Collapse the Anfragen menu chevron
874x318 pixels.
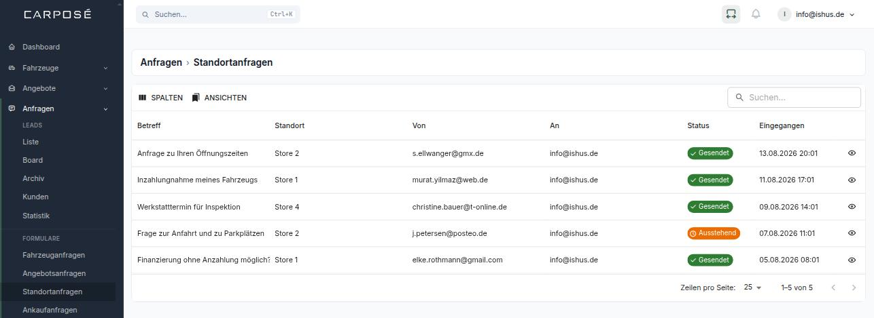click(x=105, y=108)
